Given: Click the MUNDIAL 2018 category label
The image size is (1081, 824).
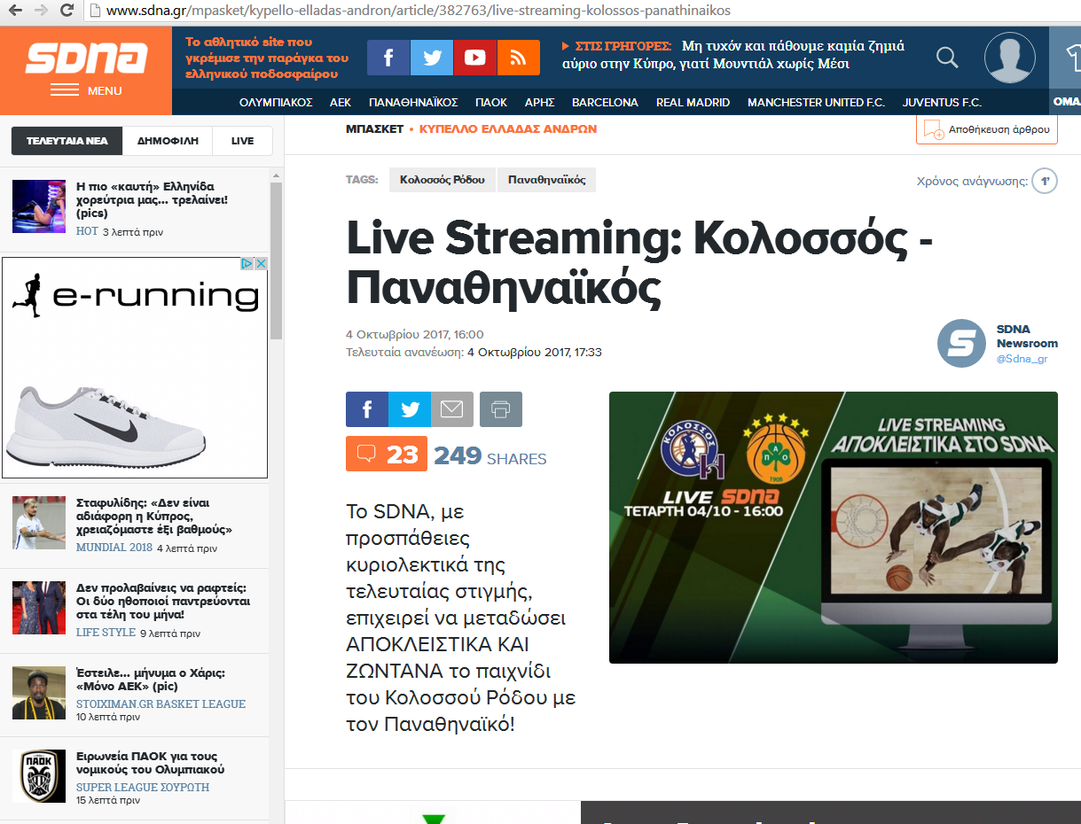Looking at the screenshot, I should pos(114,548).
